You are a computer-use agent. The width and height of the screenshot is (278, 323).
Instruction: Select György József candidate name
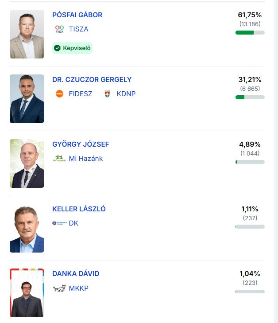(x=81, y=144)
